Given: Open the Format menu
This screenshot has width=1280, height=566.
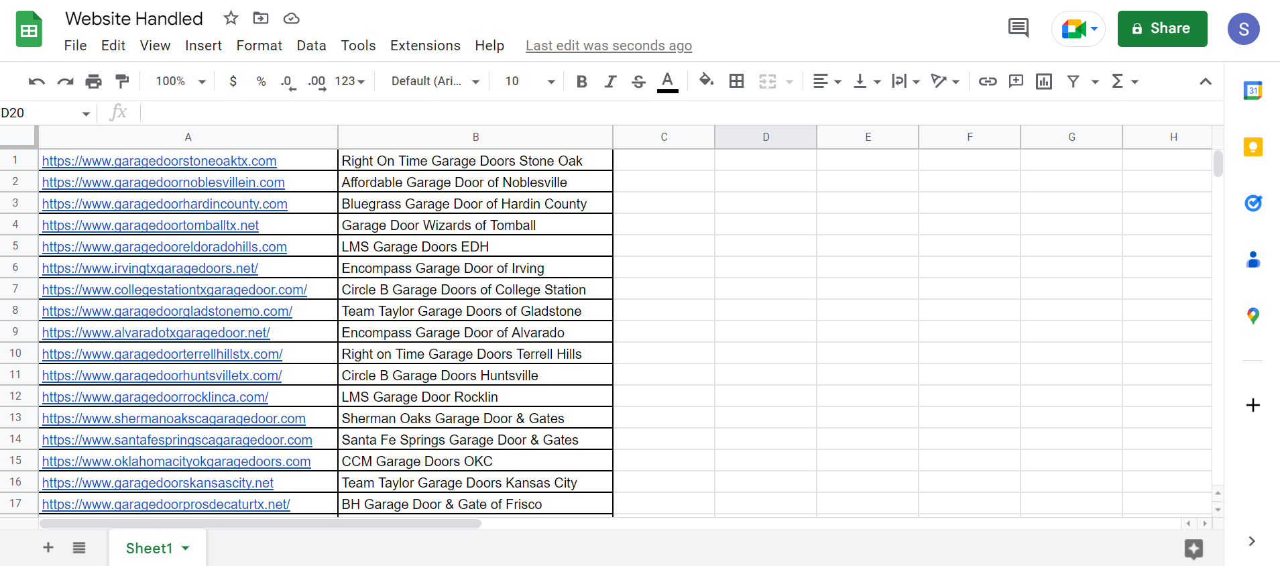Looking at the screenshot, I should [259, 46].
